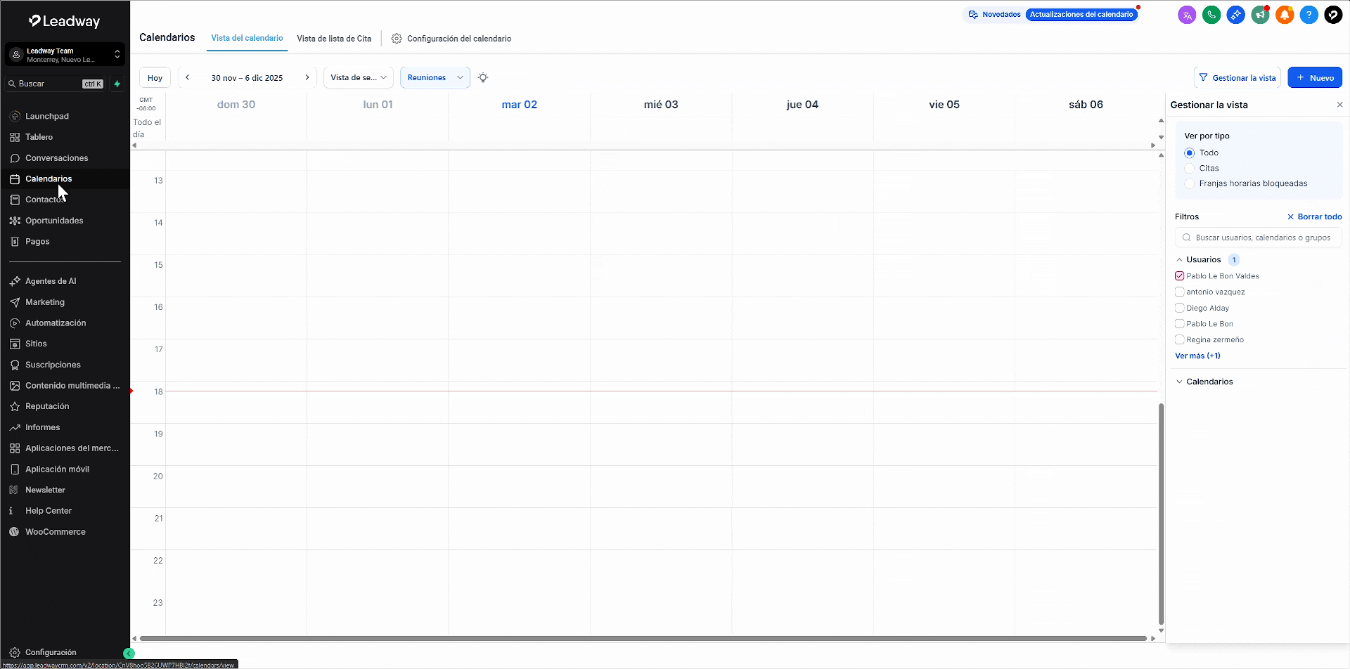Viewport: 1350px width, 669px height.
Task: Switch to Vista de lista de Cita tab
Action: [334, 39]
